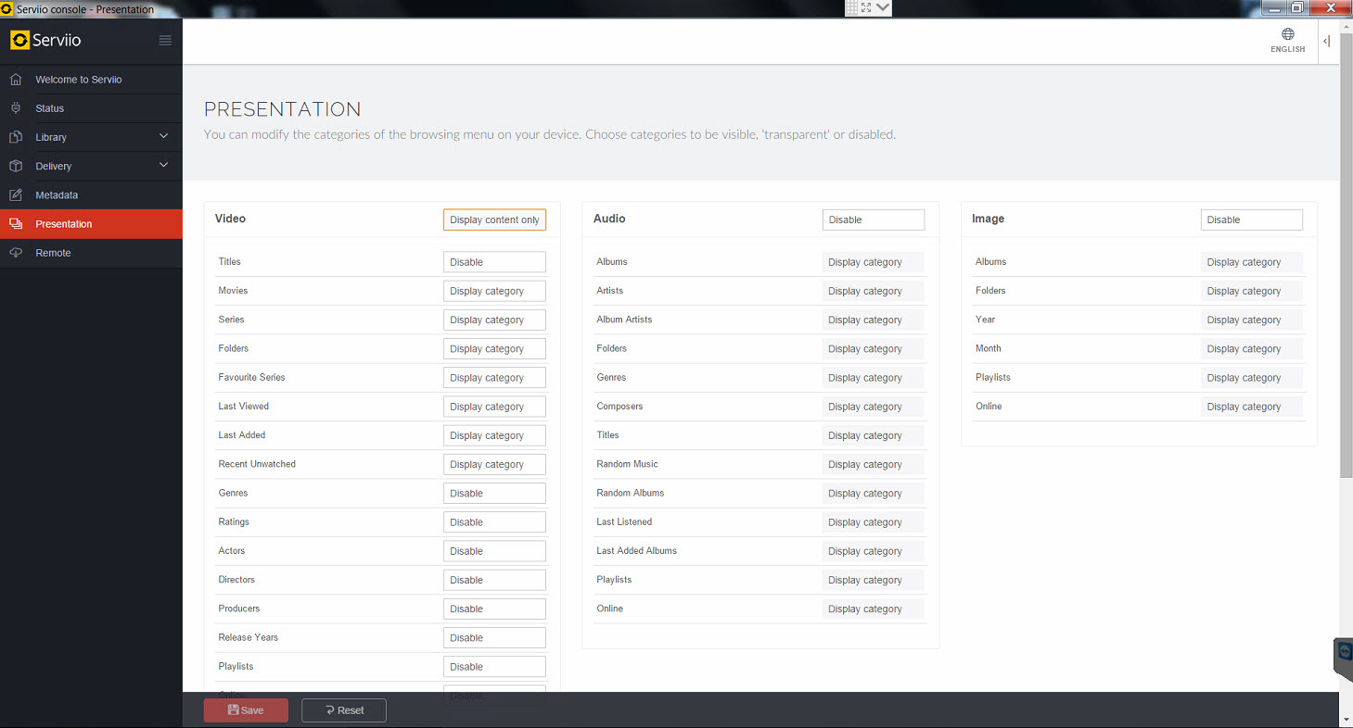Click the Remote cloud icon
The width and height of the screenshot is (1353, 728).
pos(16,253)
